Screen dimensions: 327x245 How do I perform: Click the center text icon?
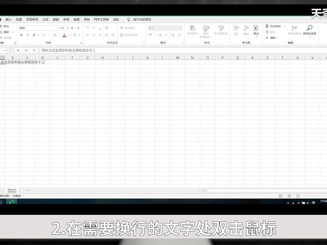click(x=94, y=35)
